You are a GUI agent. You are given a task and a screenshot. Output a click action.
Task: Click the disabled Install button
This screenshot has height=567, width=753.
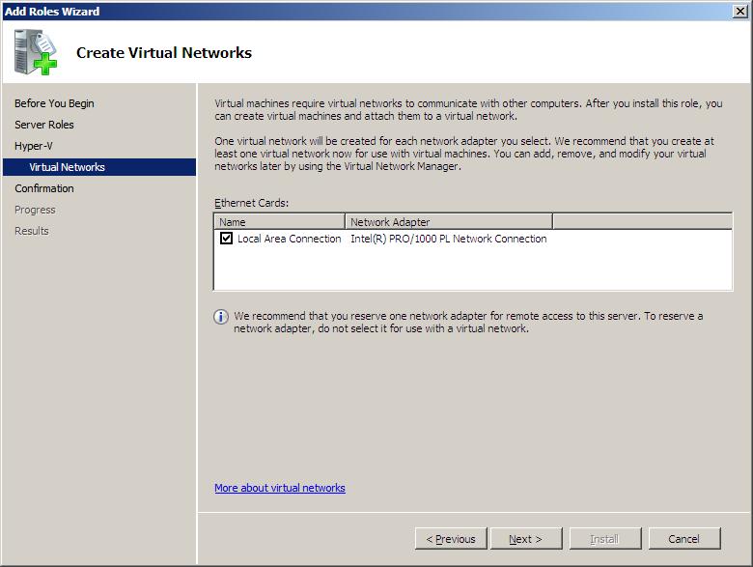coord(604,539)
